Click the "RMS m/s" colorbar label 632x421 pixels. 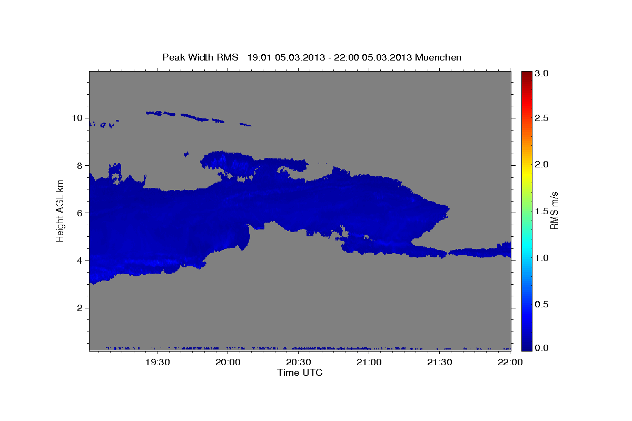554,210
